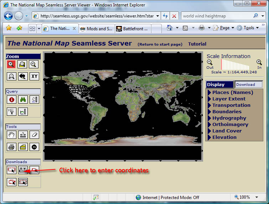The image size is (269, 204).
Task: Switch to the Display tab
Action: click(x=219, y=84)
